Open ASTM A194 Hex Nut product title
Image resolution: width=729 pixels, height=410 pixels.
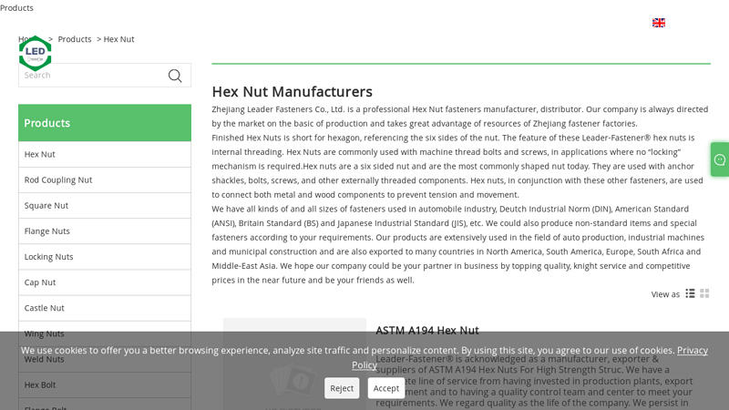(x=427, y=331)
